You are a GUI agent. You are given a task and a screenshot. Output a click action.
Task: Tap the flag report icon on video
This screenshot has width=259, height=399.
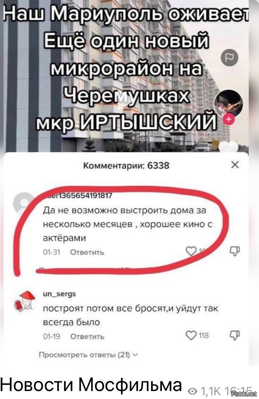[x=229, y=58]
